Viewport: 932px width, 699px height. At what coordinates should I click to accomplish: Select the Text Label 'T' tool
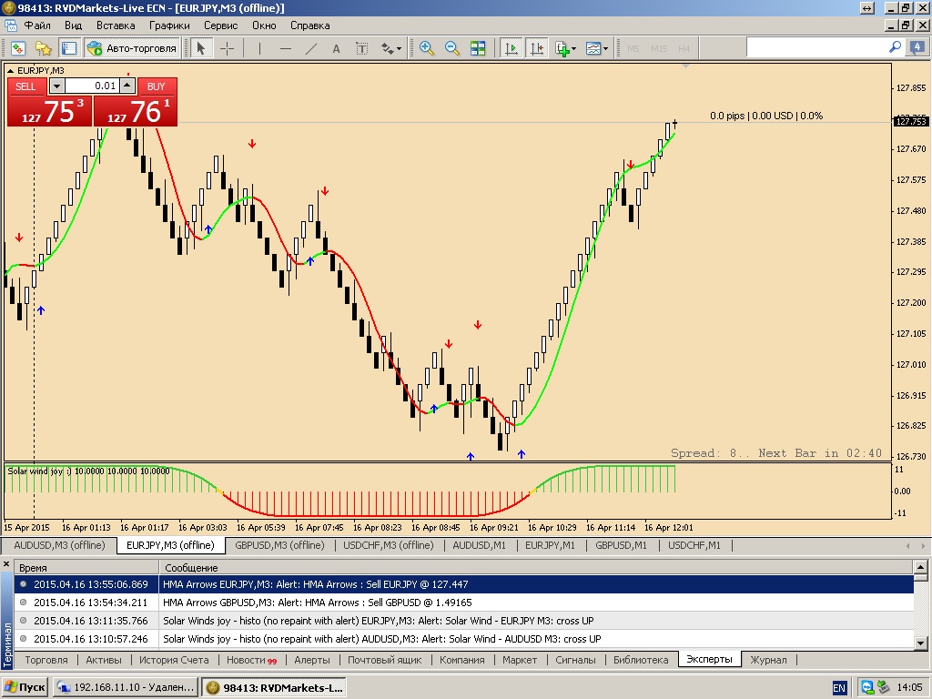click(x=361, y=48)
